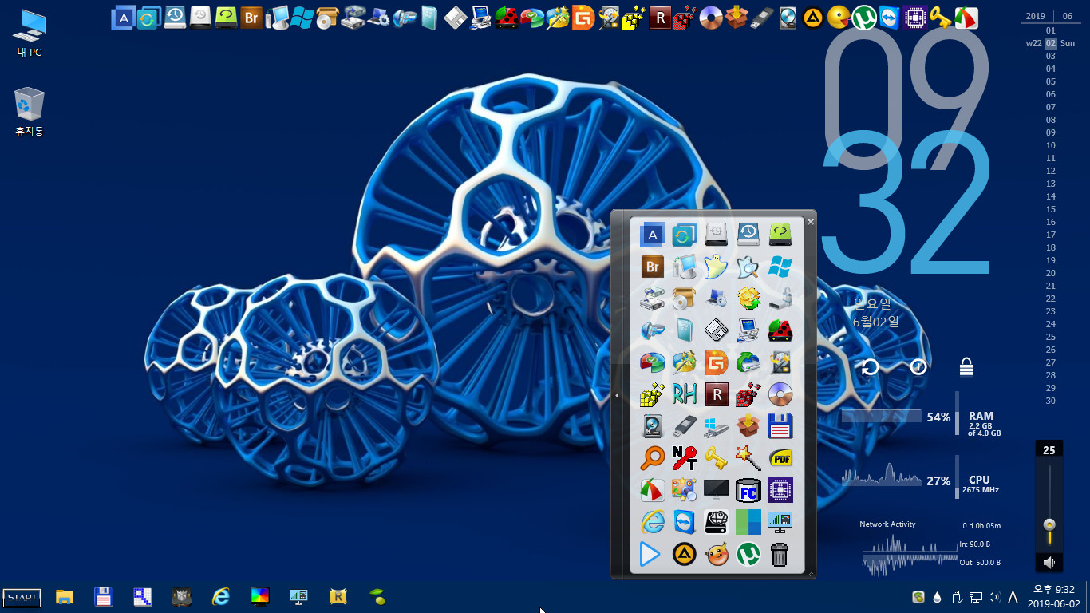The width and height of the screenshot is (1090, 613).
Task: Open the yellow PDF icon in launcher panel
Action: (x=780, y=458)
